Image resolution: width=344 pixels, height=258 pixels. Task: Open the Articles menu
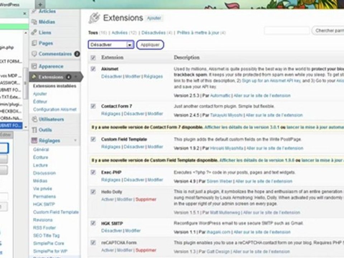click(x=47, y=11)
